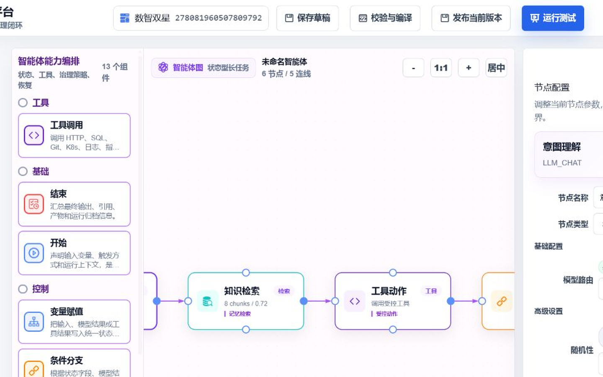
Task: Click 受控动作 label in node
Action: pyautogui.click(x=387, y=314)
